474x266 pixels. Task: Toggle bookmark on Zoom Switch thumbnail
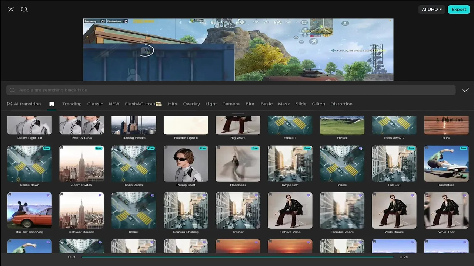tap(62, 148)
